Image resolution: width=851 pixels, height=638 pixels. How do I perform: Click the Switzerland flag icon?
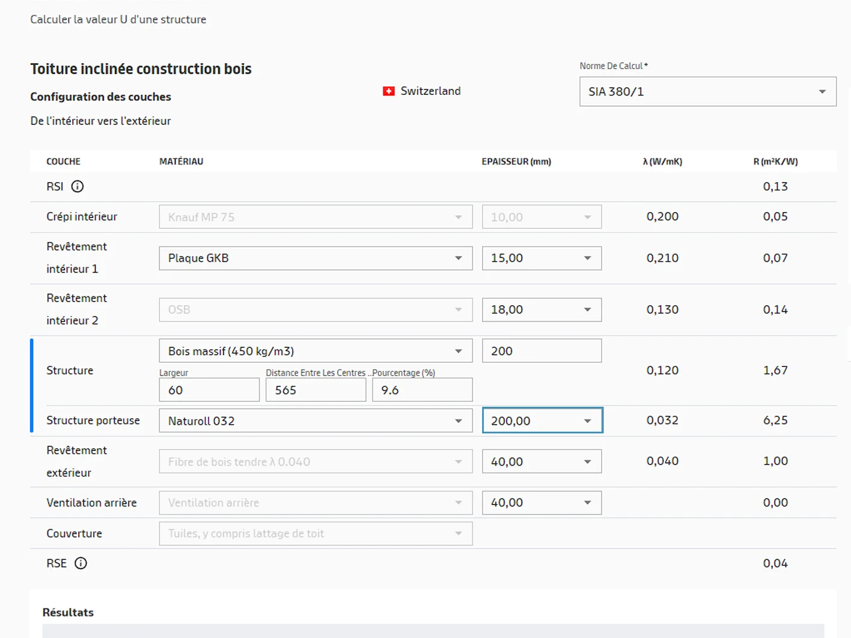click(x=389, y=91)
